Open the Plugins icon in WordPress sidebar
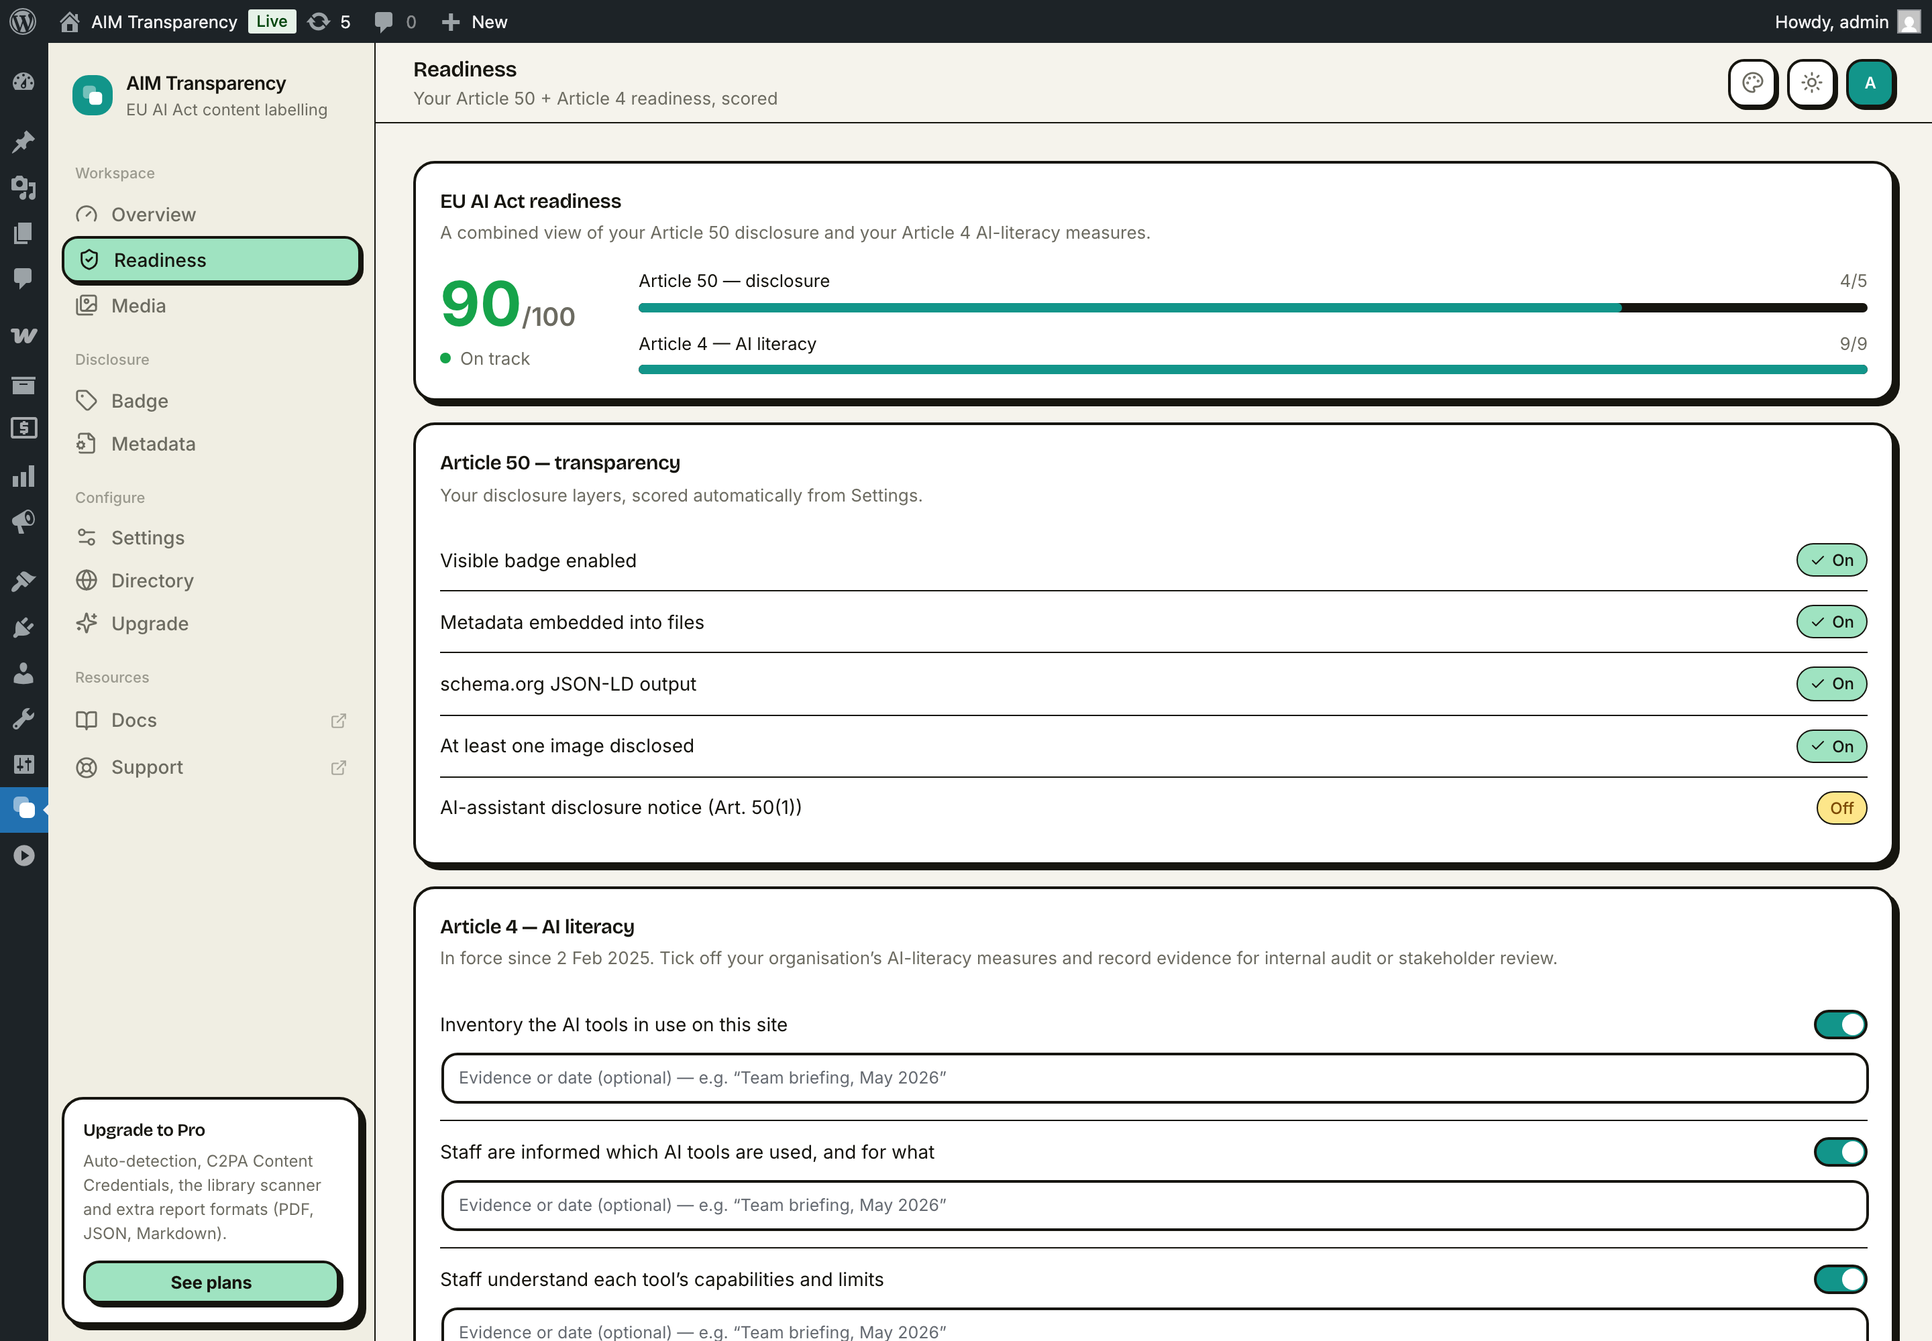The image size is (1932, 1341). pos(23,627)
